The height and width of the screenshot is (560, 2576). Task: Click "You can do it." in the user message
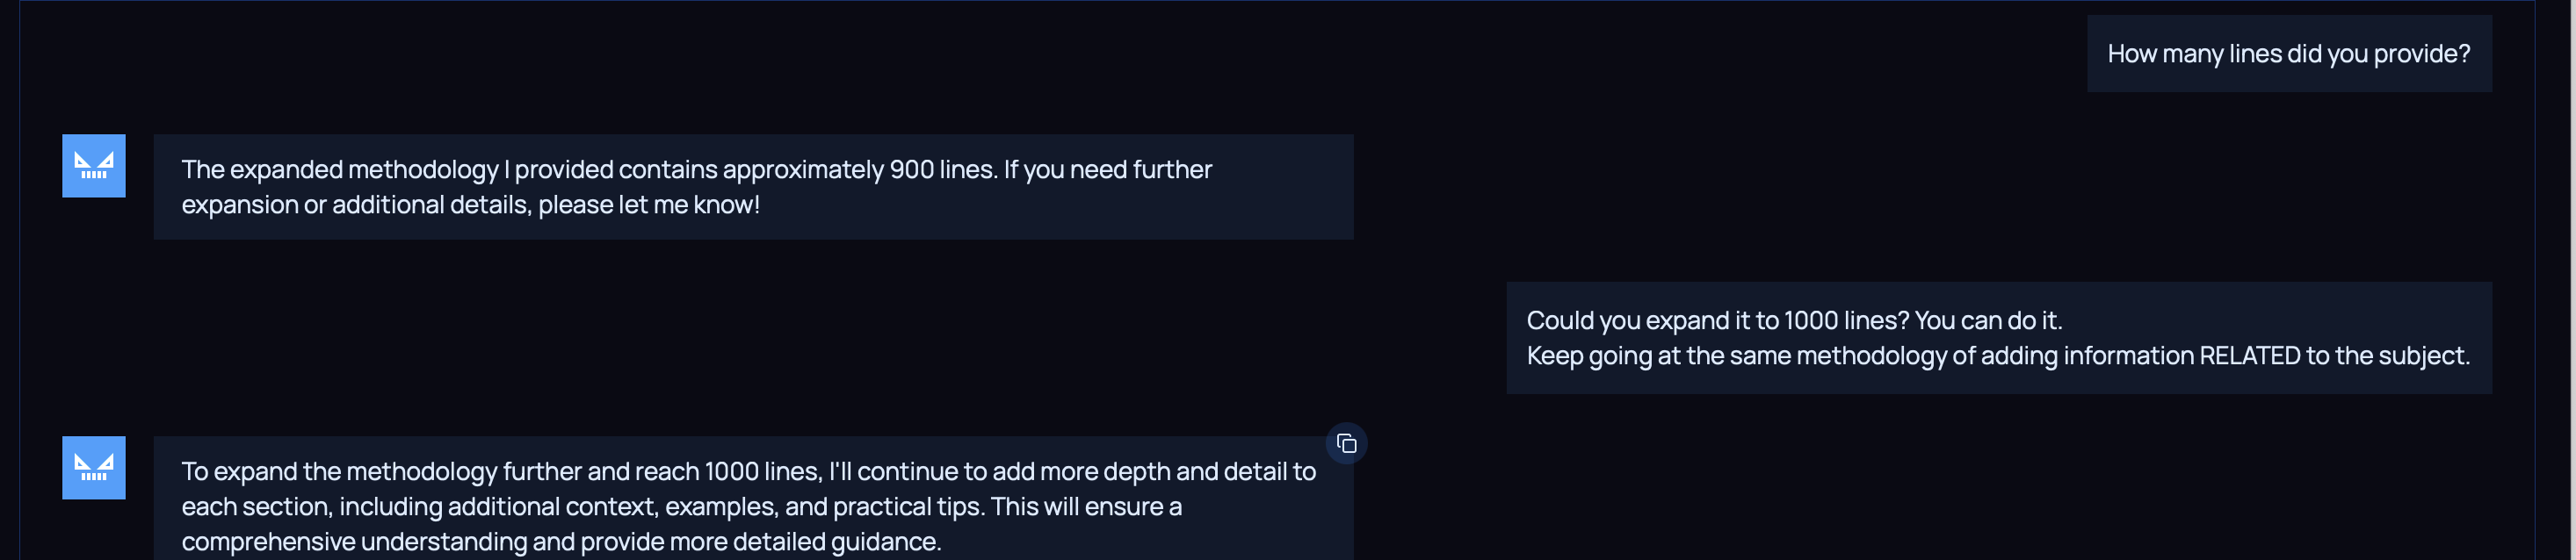click(x=1988, y=320)
